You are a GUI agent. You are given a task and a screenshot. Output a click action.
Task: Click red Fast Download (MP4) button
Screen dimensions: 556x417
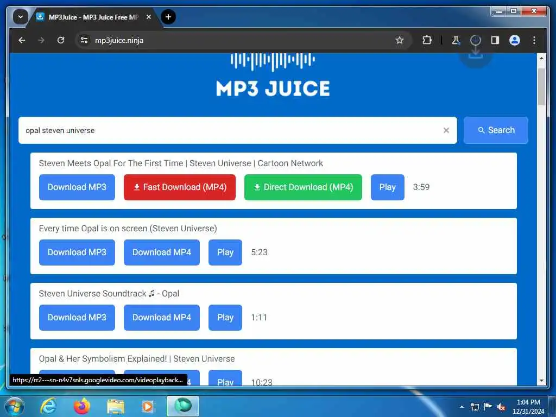[x=179, y=187]
